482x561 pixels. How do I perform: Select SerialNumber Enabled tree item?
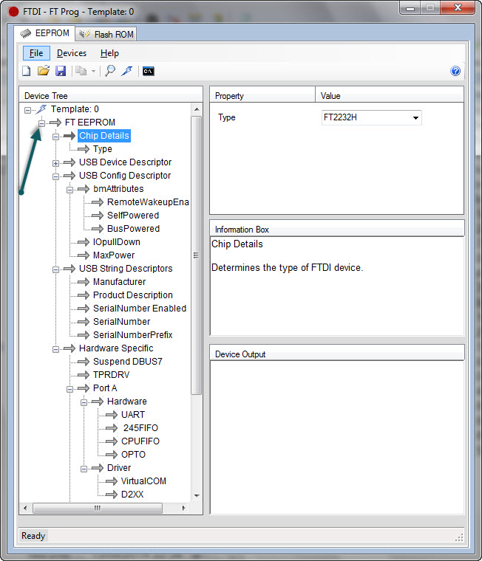coord(140,308)
